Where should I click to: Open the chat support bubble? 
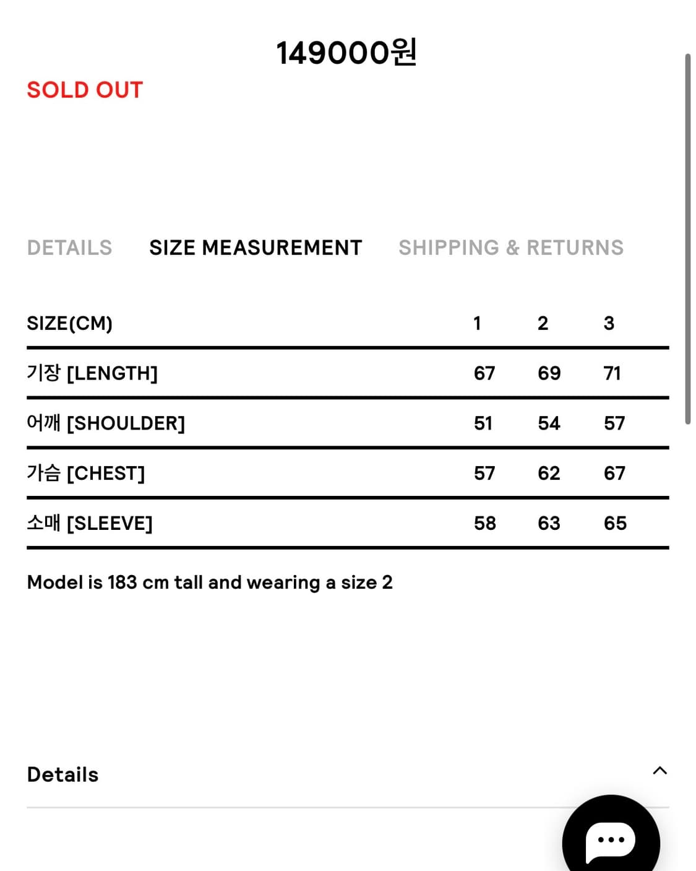(x=611, y=841)
